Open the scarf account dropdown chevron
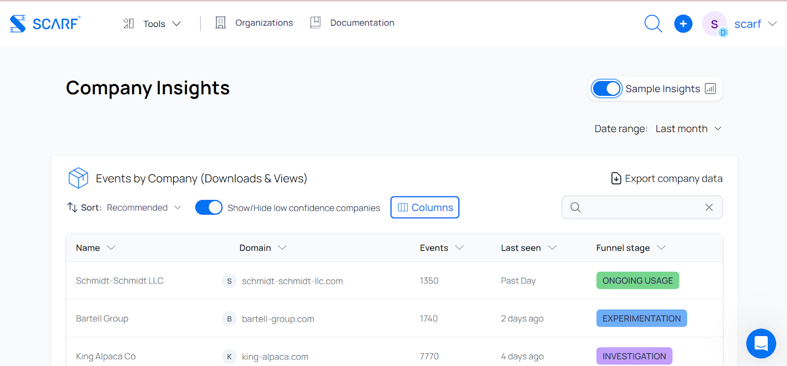This screenshot has height=366, width=787. pyautogui.click(x=772, y=24)
